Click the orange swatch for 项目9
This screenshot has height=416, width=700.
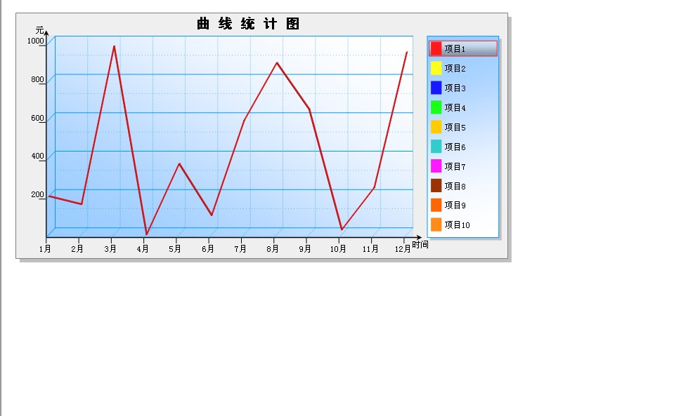[x=436, y=205]
